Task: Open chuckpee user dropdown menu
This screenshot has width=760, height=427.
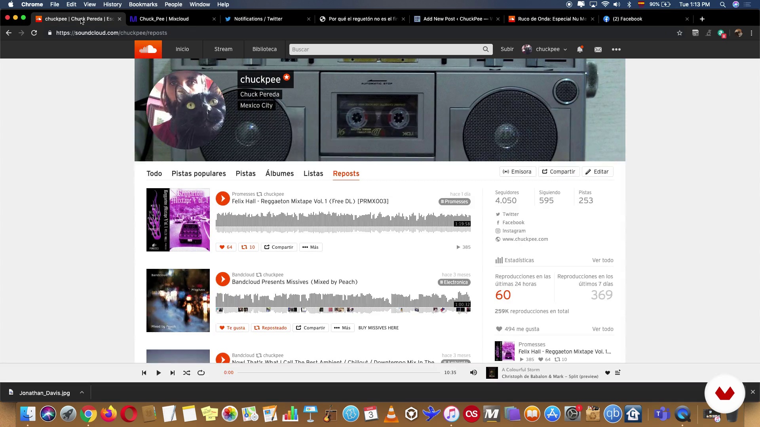Action: point(545,49)
